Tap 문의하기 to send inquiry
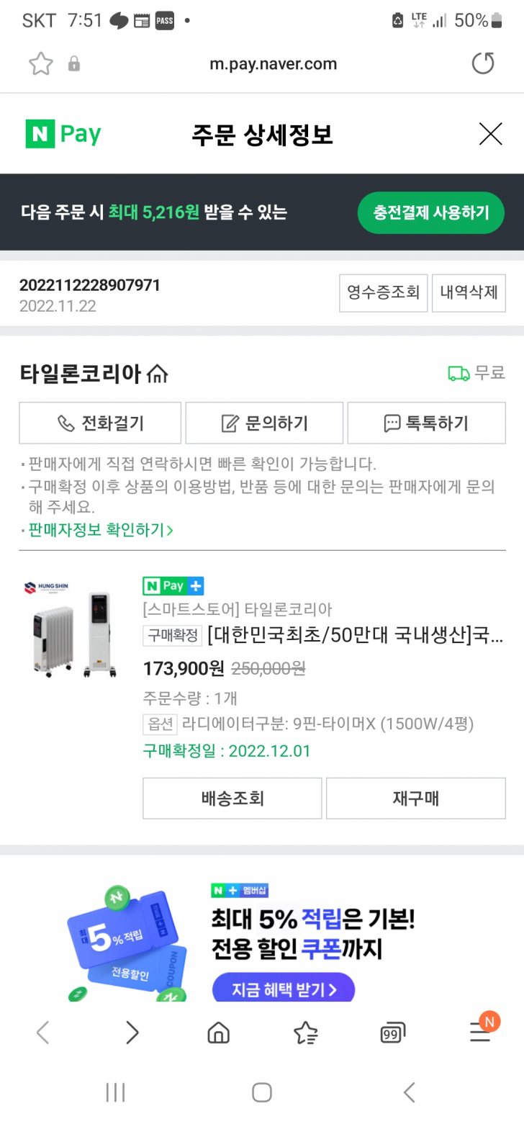 [264, 423]
